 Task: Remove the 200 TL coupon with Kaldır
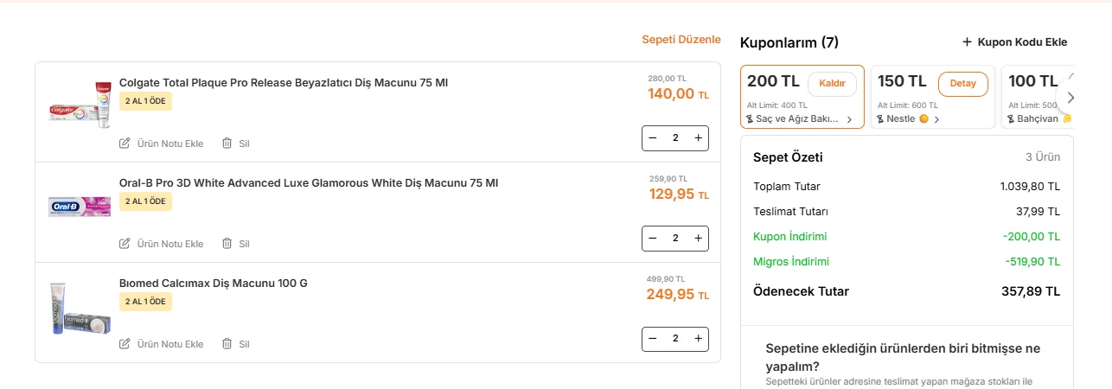(832, 84)
